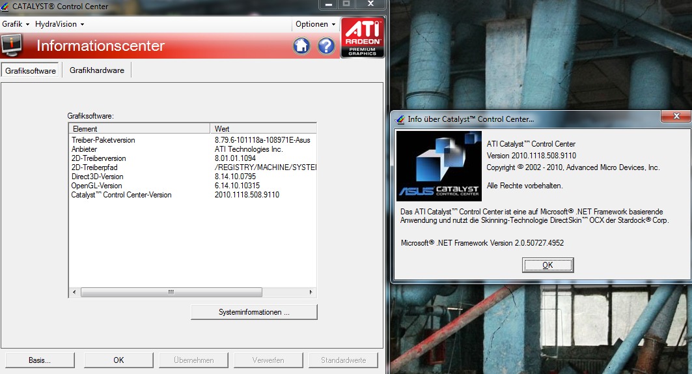Select the 2D-Treiberversion row
The width and height of the screenshot is (692, 374).
193,158
